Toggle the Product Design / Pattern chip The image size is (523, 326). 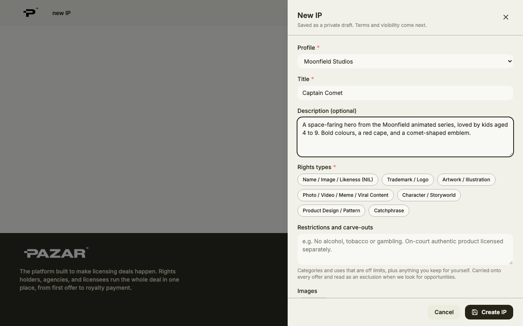(x=331, y=211)
